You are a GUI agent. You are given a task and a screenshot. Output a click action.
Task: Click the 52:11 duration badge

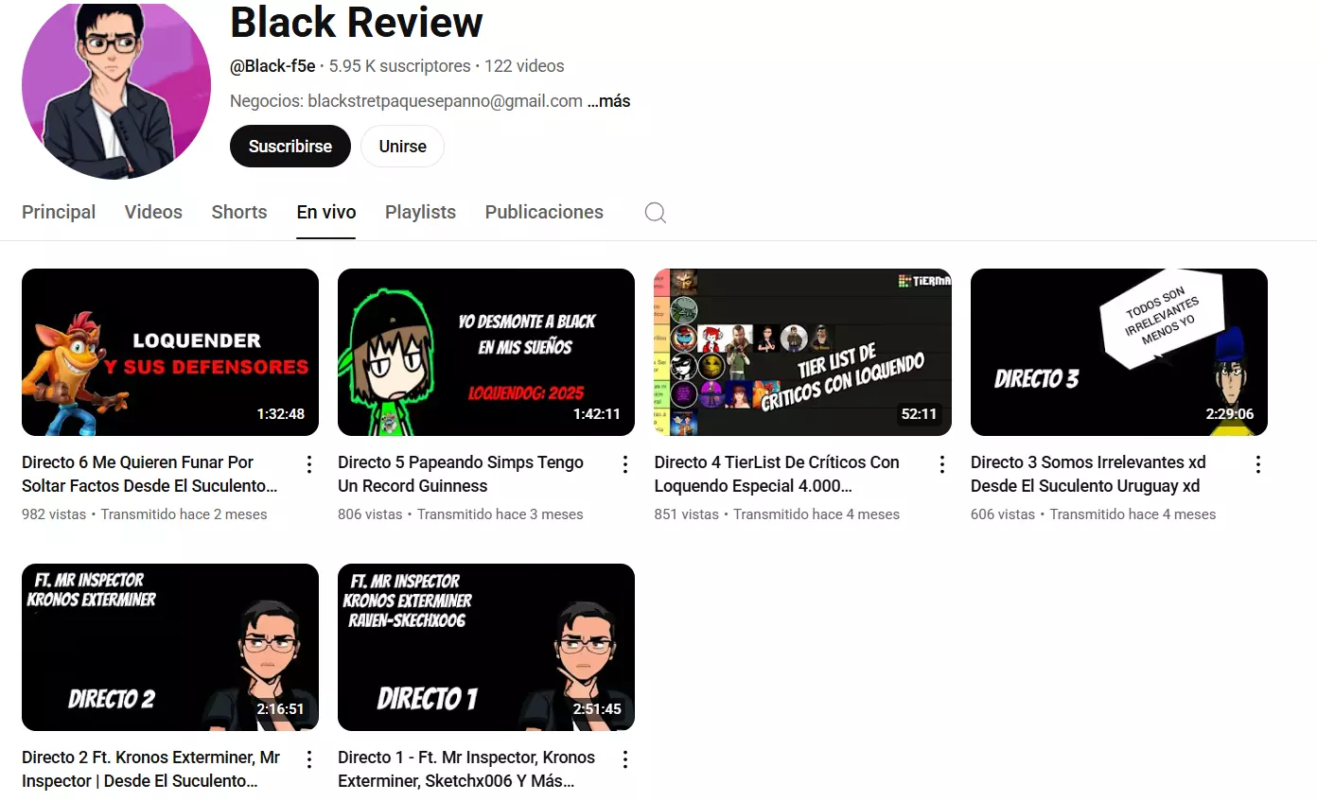[x=919, y=413]
